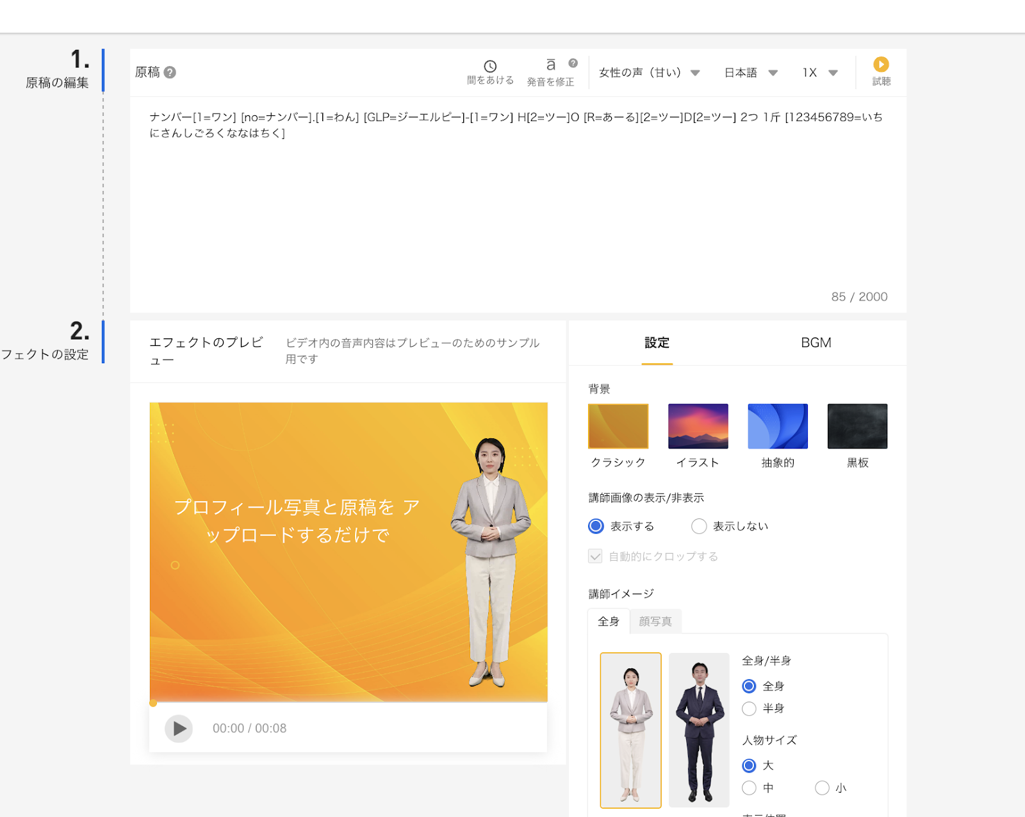This screenshot has width=1025, height=817.
Task: Click the orange 試聴 play icon
Action: pyautogui.click(x=881, y=64)
